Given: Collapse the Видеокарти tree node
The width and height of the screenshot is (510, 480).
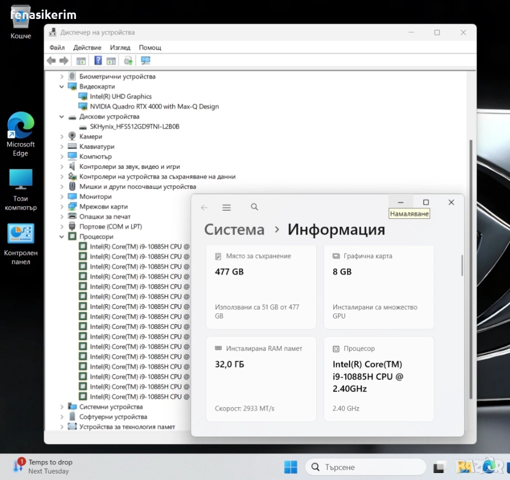Looking at the screenshot, I should click(x=62, y=86).
